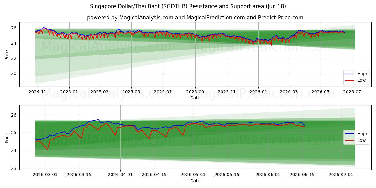376x188 pixels.
Task: Click the bottom chart 'Date' axis label
Action: coord(195,181)
